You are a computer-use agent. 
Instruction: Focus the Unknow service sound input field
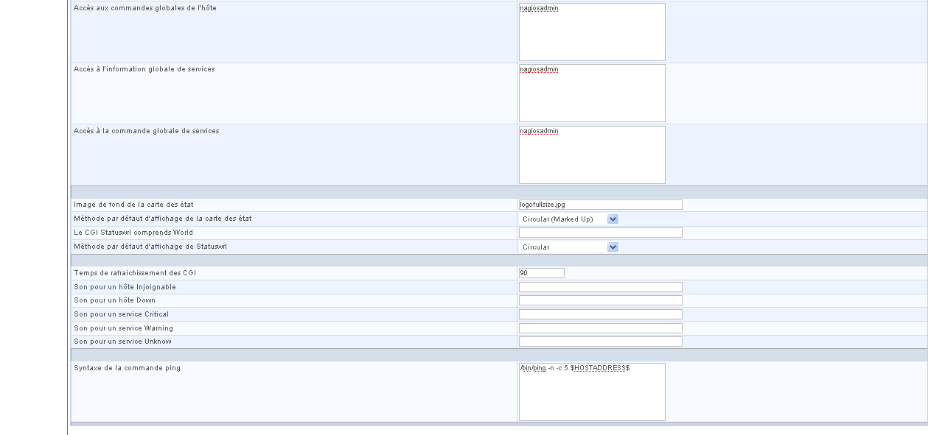[600, 342]
